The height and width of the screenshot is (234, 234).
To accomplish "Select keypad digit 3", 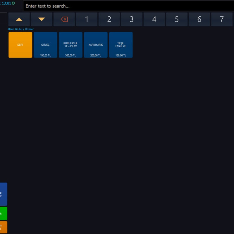I will (132, 19).
